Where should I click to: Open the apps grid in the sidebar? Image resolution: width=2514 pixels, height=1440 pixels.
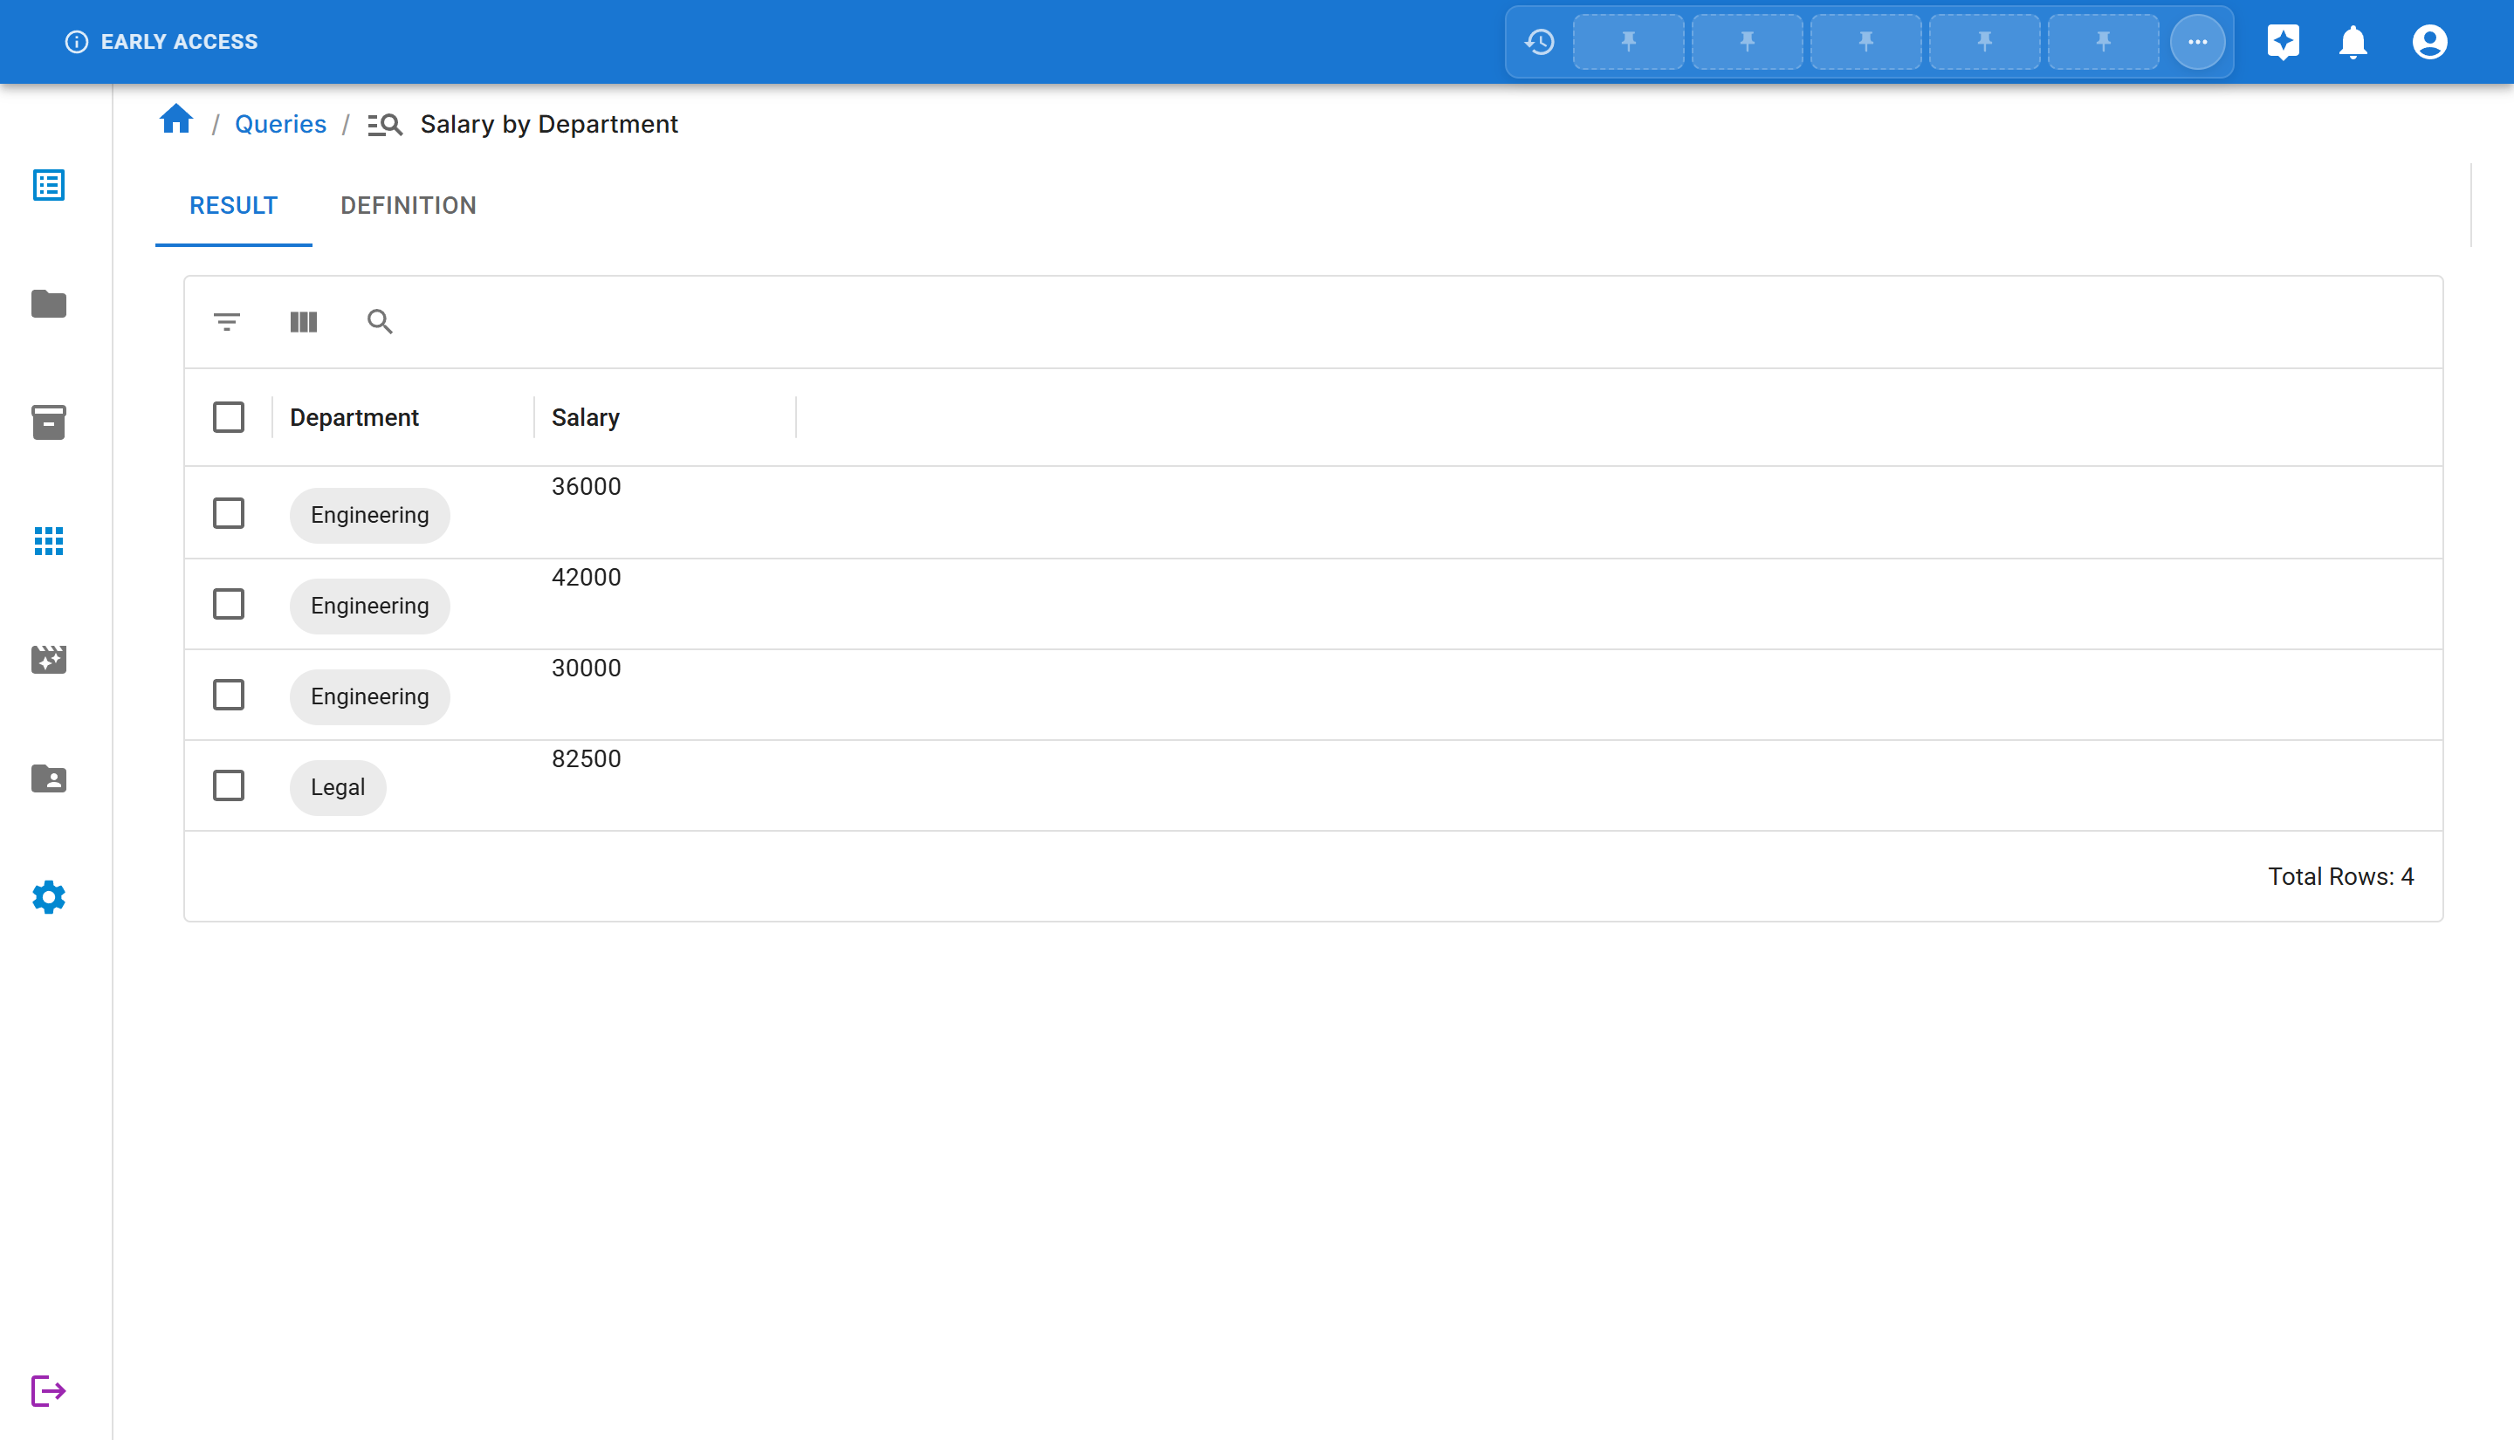click(x=49, y=541)
